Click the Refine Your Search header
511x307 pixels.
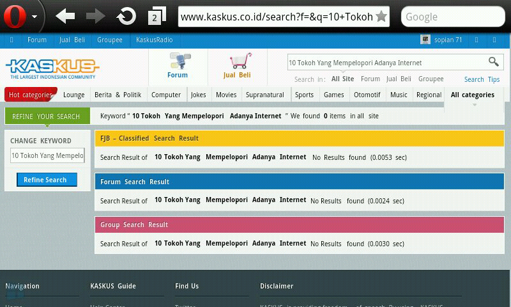47,116
